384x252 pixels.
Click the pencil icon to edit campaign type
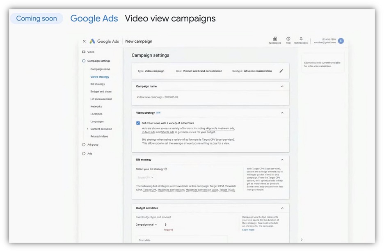[281, 71]
